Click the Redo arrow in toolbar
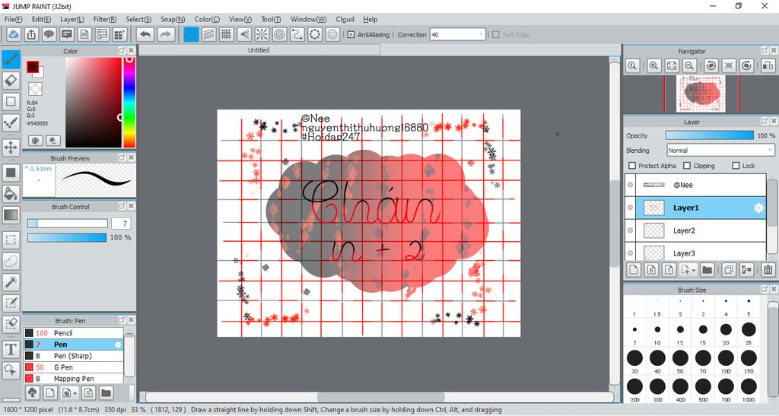 (x=166, y=34)
